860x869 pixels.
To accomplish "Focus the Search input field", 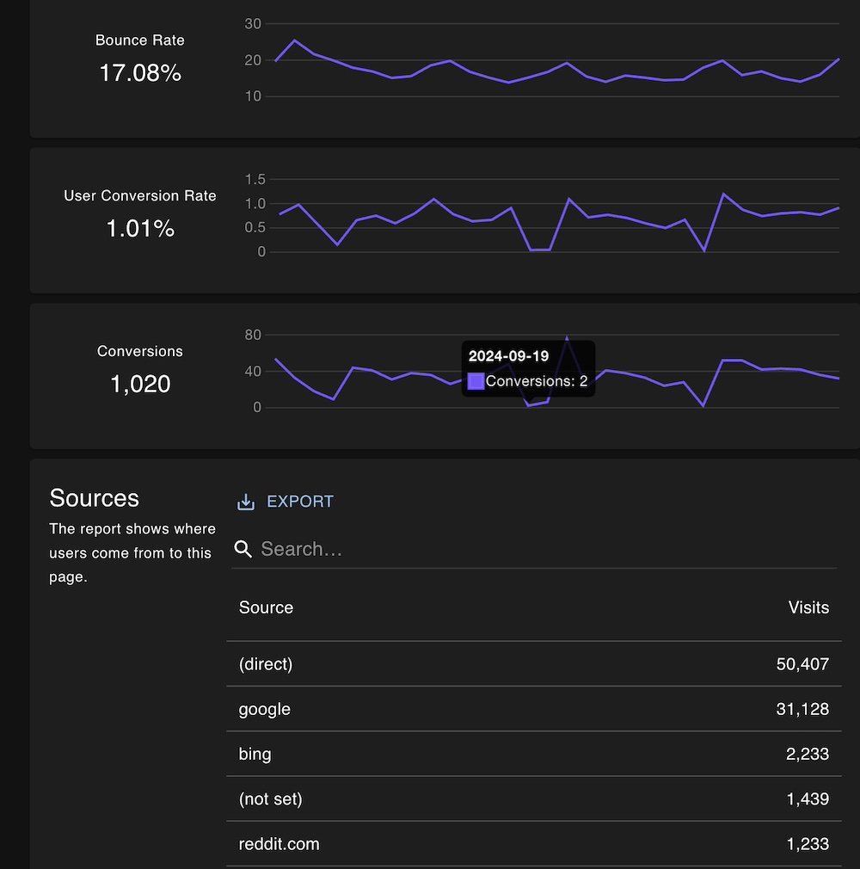I will tap(542, 549).
